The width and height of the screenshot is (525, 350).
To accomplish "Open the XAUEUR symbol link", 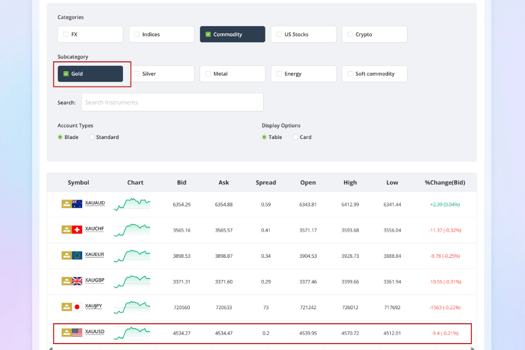I will coord(94,254).
